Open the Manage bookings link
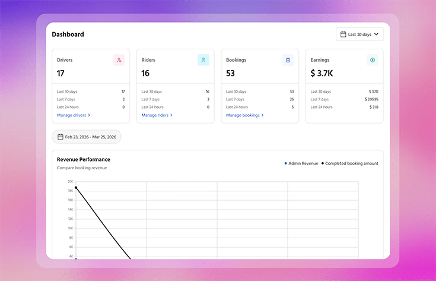This screenshot has height=281, width=436. coord(244,115)
